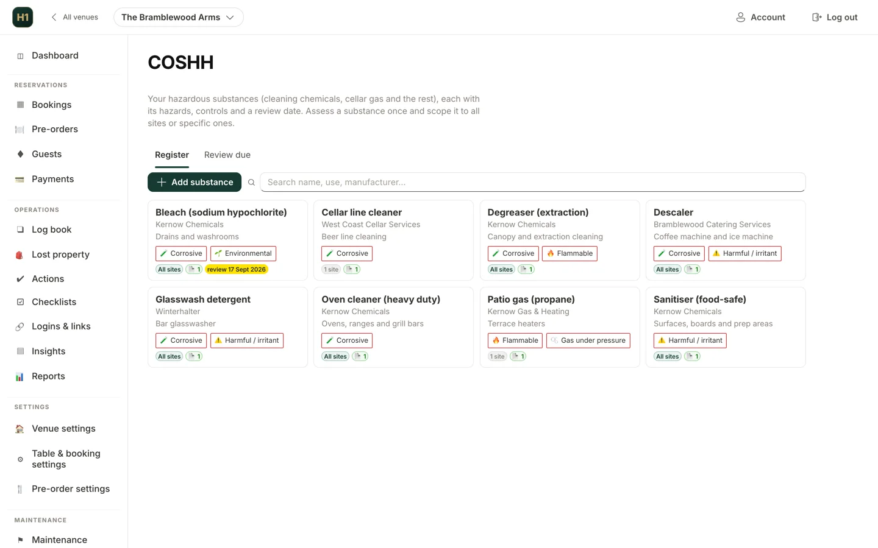Click the Environmental hazard tag on Bleach
878x548 pixels.
pyautogui.click(x=243, y=253)
